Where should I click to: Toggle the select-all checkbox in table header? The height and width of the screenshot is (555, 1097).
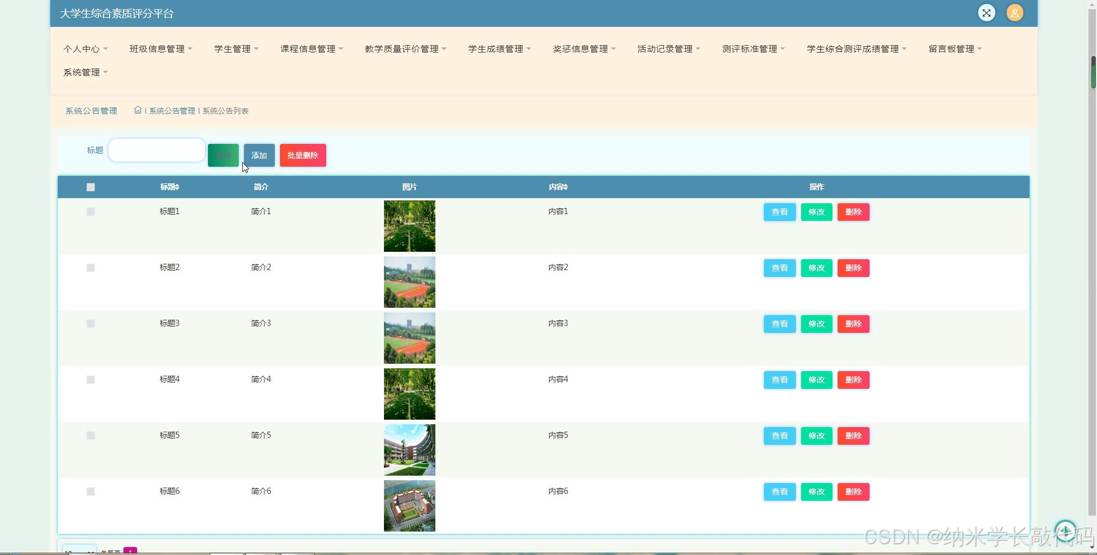[x=90, y=187]
